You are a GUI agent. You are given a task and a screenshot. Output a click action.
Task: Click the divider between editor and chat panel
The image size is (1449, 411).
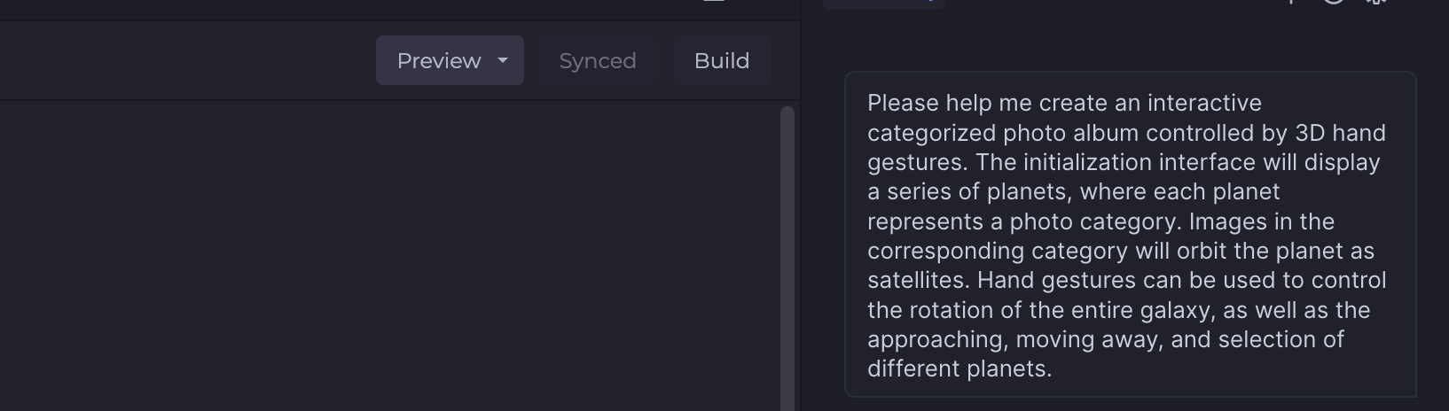(x=801, y=221)
